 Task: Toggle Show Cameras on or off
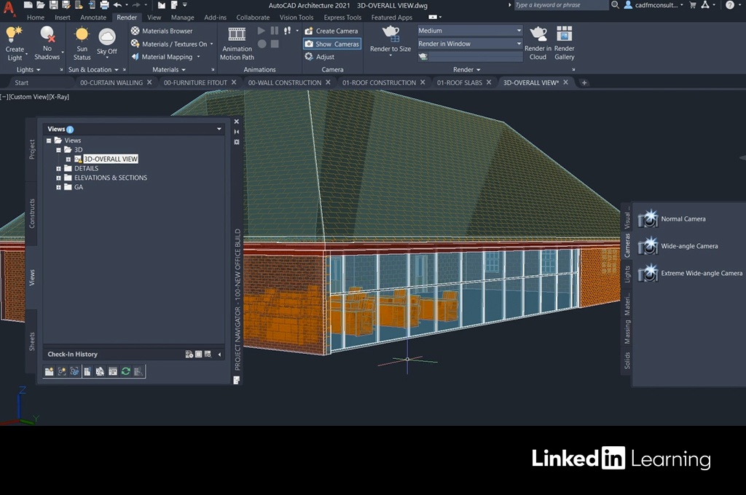click(x=331, y=44)
